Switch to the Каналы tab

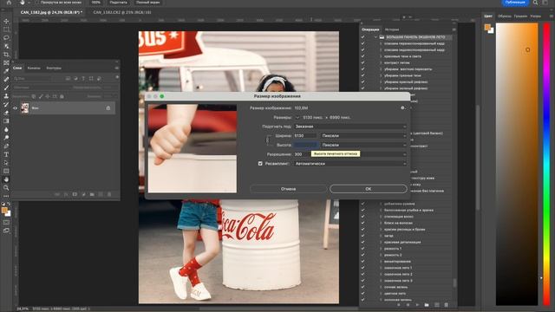click(x=34, y=68)
